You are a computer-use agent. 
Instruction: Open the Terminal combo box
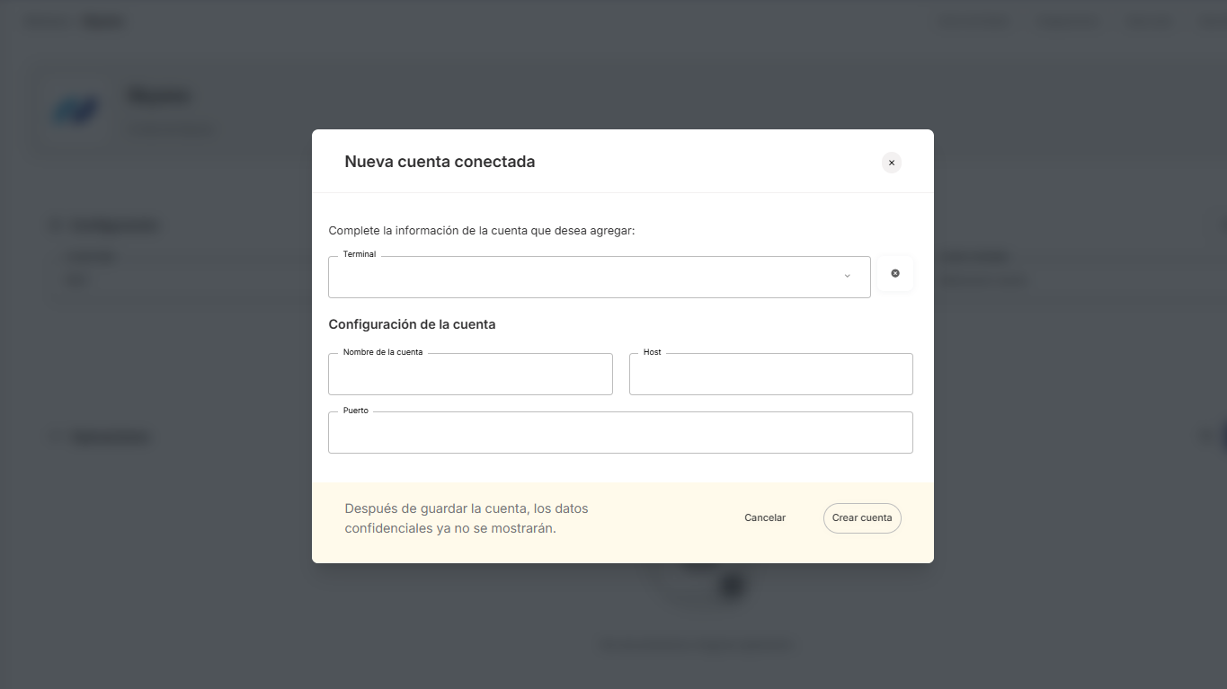pyautogui.click(x=584, y=277)
